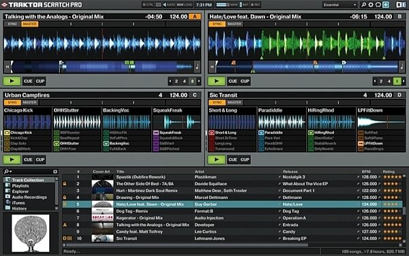
Task: Click the square button beside browser search
Action: tap(55, 172)
